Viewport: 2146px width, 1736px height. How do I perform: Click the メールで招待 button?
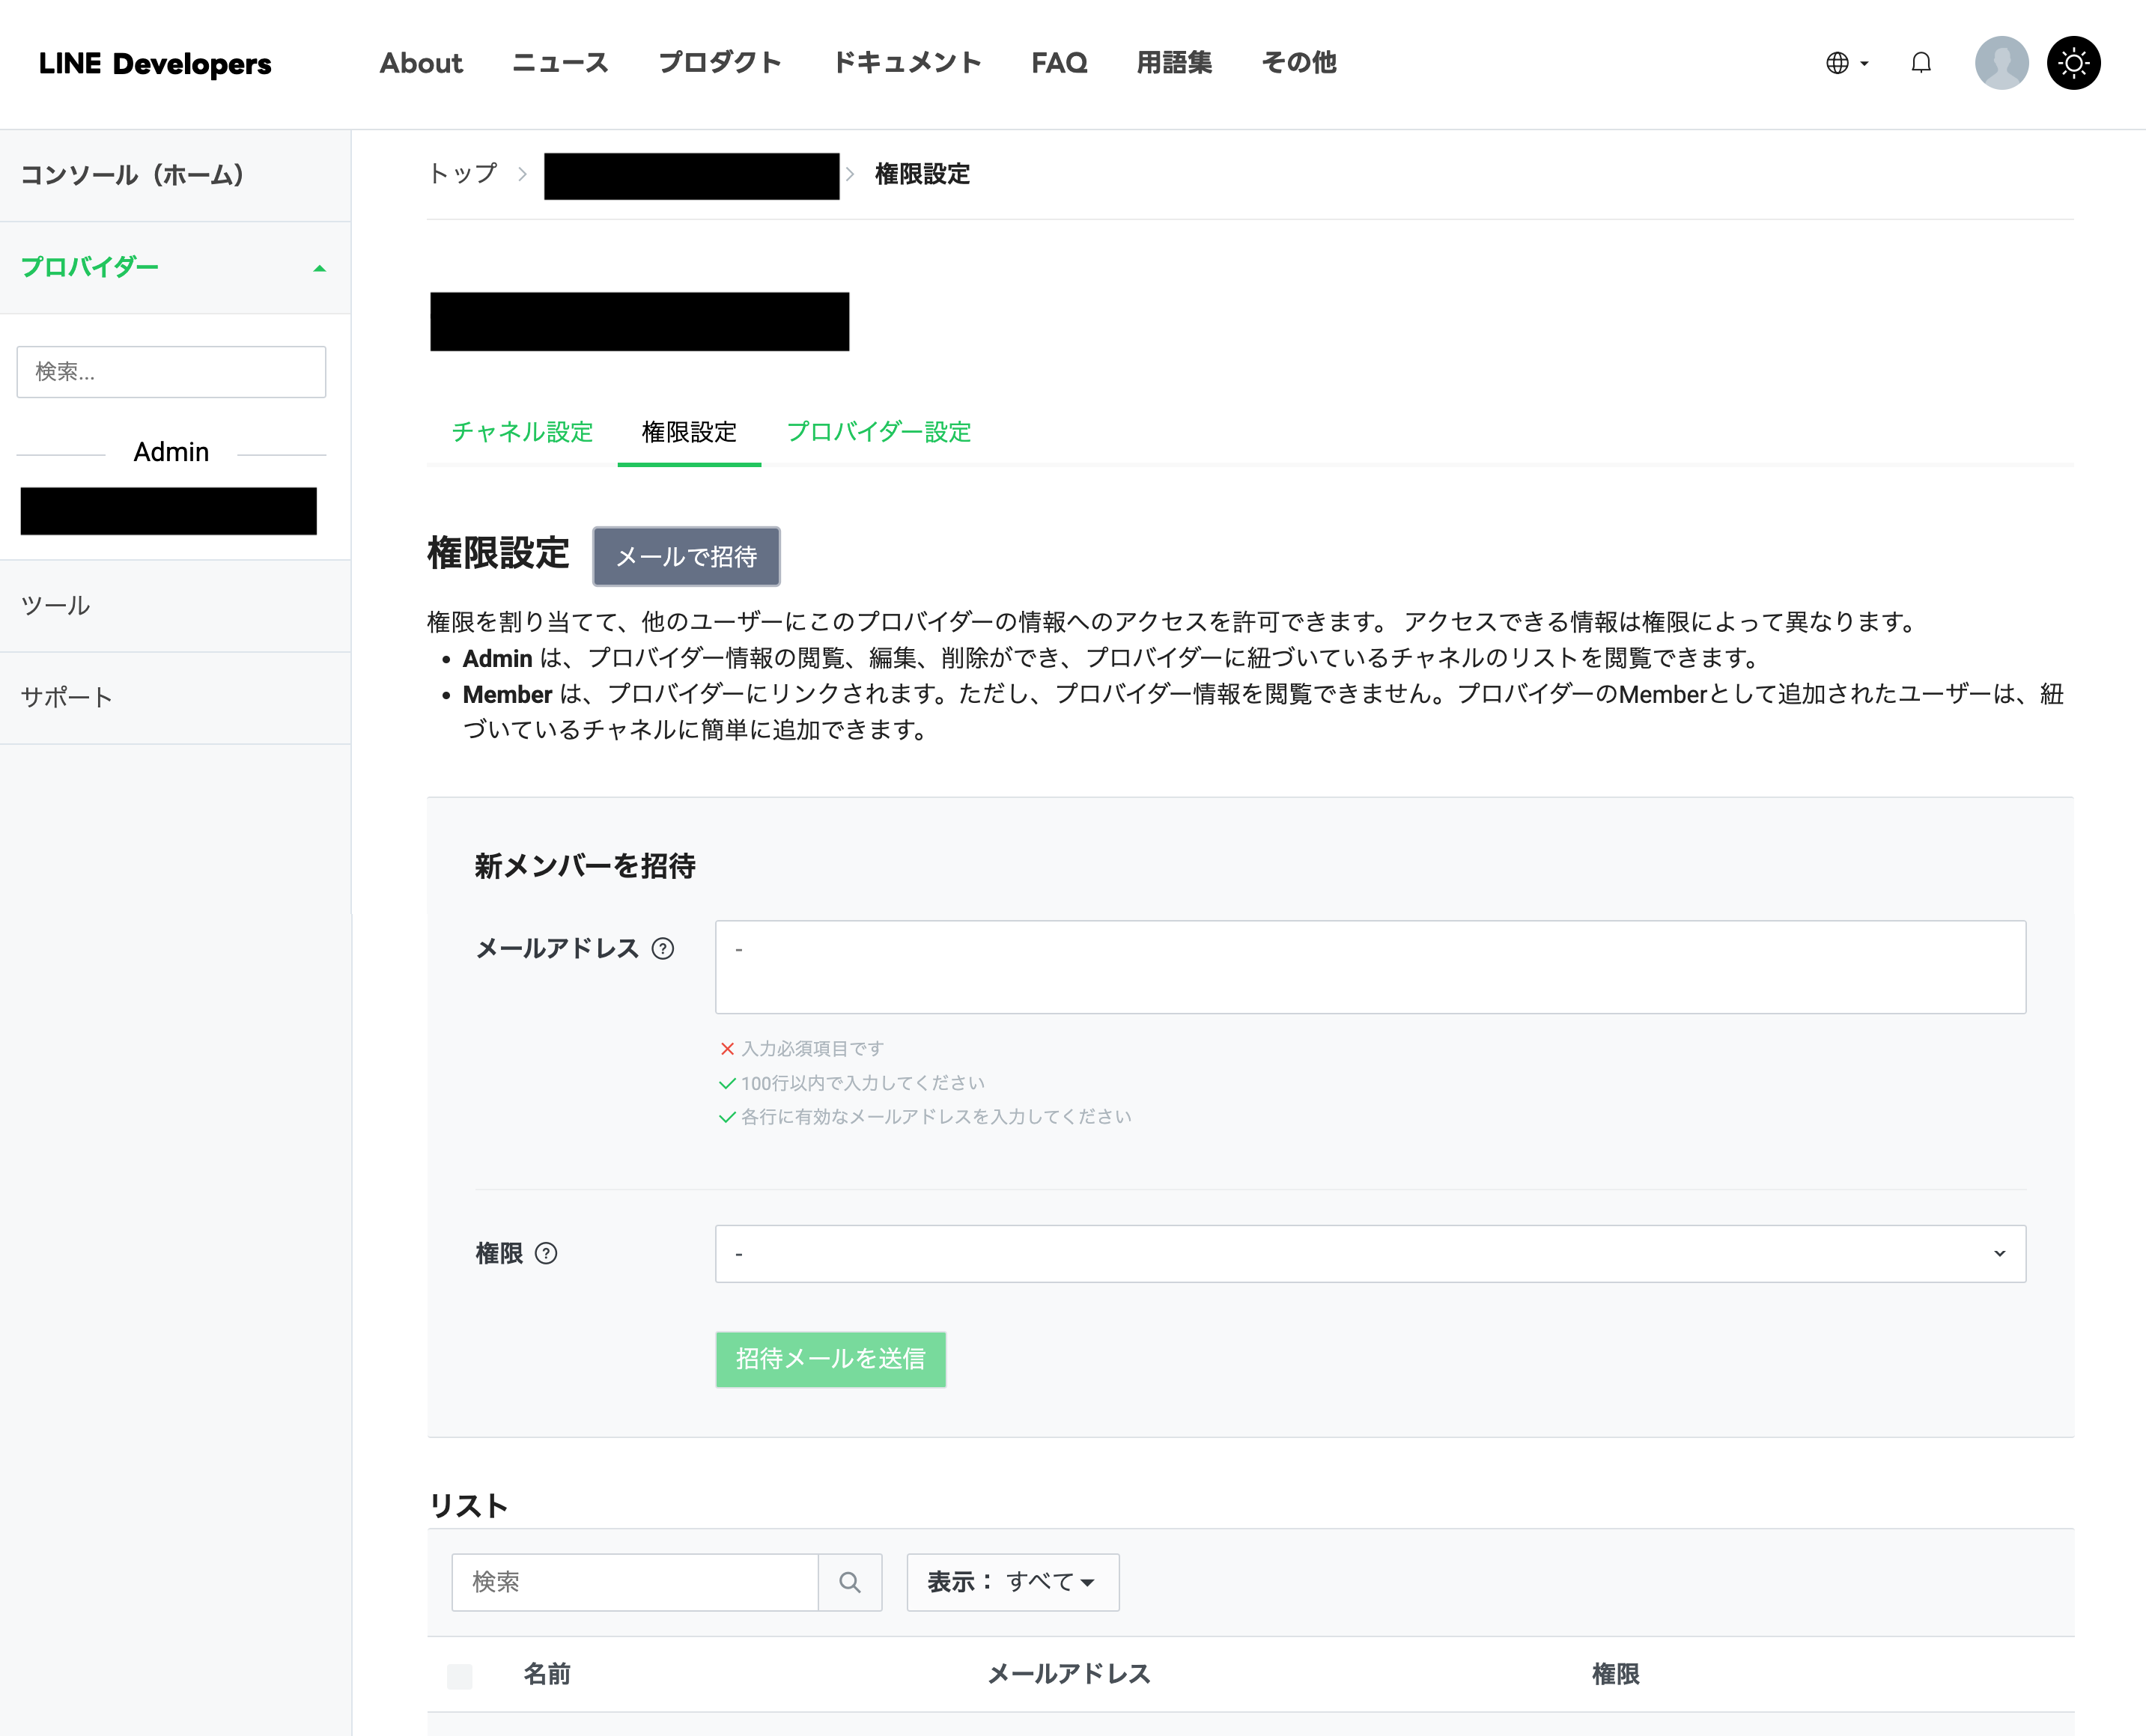click(686, 557)
